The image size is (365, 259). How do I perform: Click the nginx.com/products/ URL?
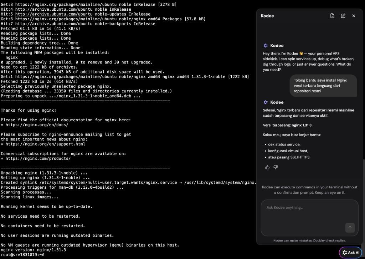[x=38, y=159]
